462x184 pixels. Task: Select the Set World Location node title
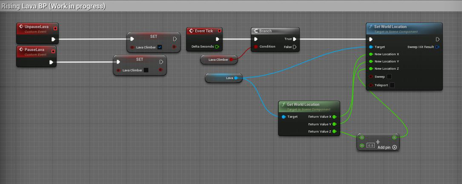pyautogui.click(x=390, y=26)
